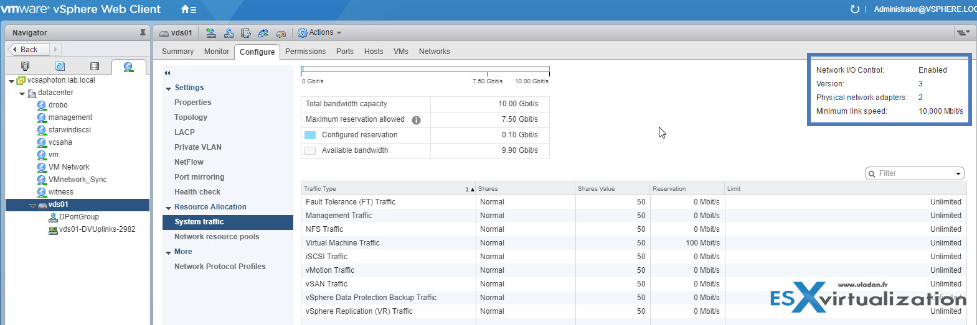This screenshot has height=325, width=977.
Task: Click the datacenter building icon
Action: 32,93
